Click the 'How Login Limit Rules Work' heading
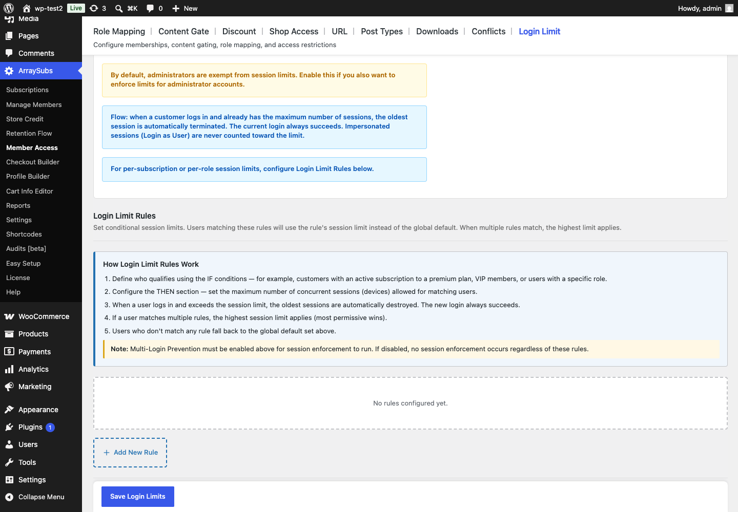The image size is (738, 512). point(151,264)
